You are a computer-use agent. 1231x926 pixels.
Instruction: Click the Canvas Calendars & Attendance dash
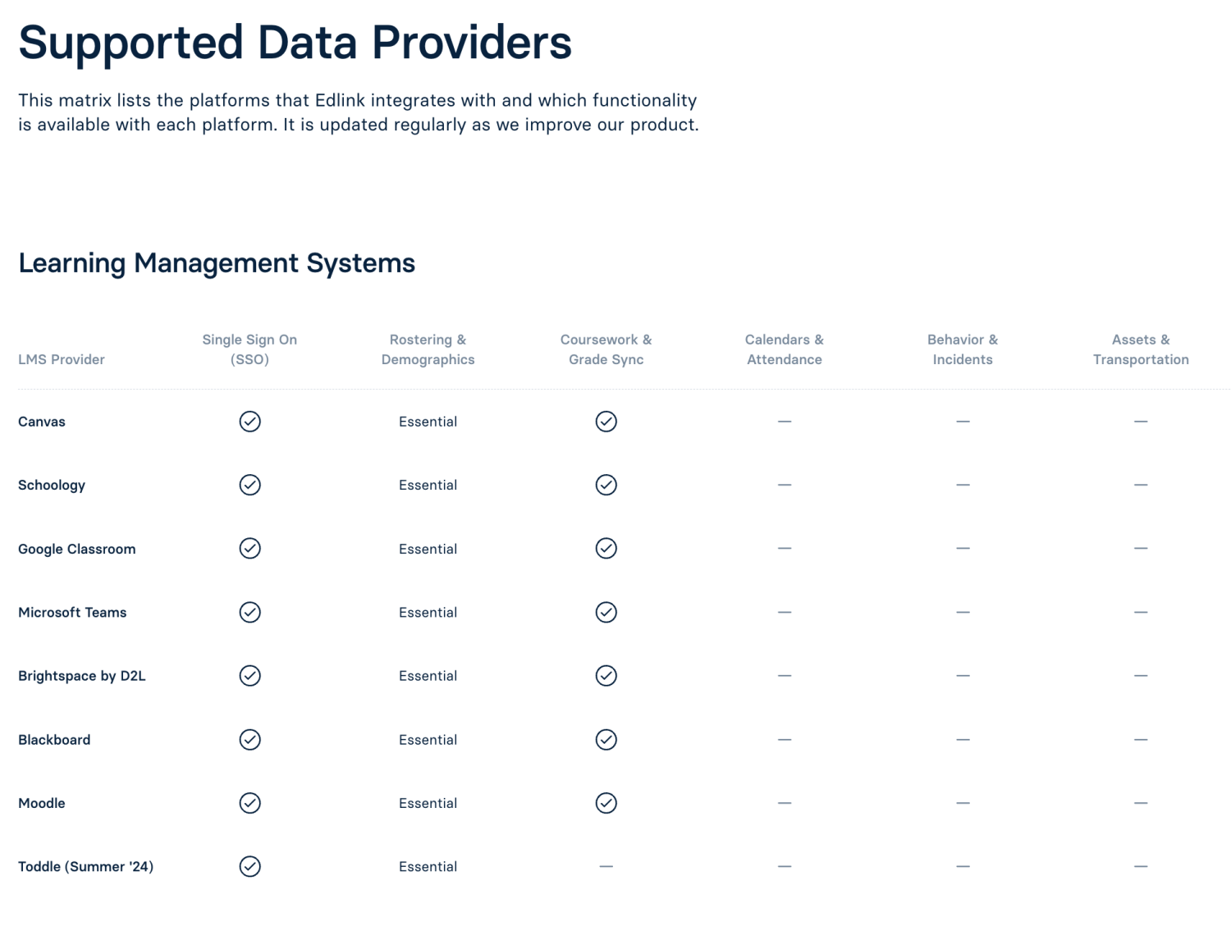(785, 422)
